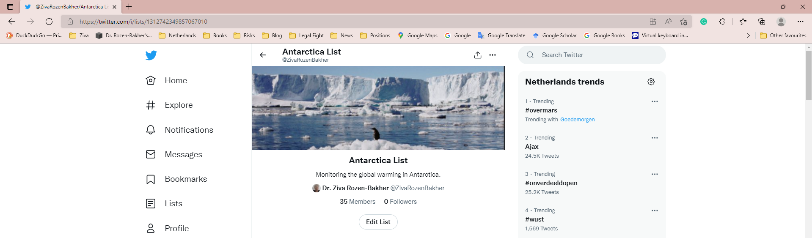Select the @ZivaRozenBakher/Antarctica List tab

click(x=70, y=7)
